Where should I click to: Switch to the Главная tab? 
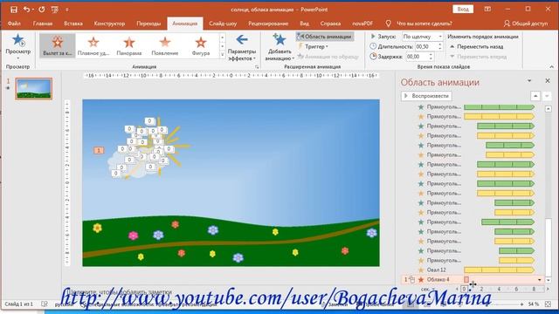[43, 24]
